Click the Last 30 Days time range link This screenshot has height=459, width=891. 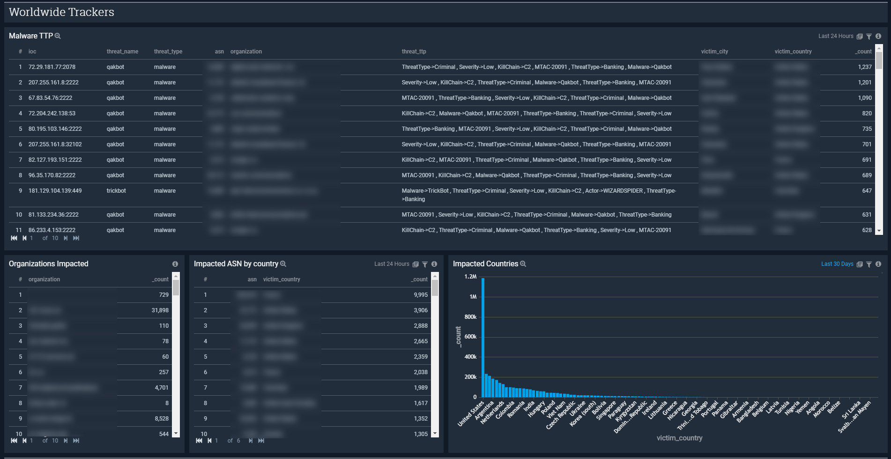tap(837, 264)
